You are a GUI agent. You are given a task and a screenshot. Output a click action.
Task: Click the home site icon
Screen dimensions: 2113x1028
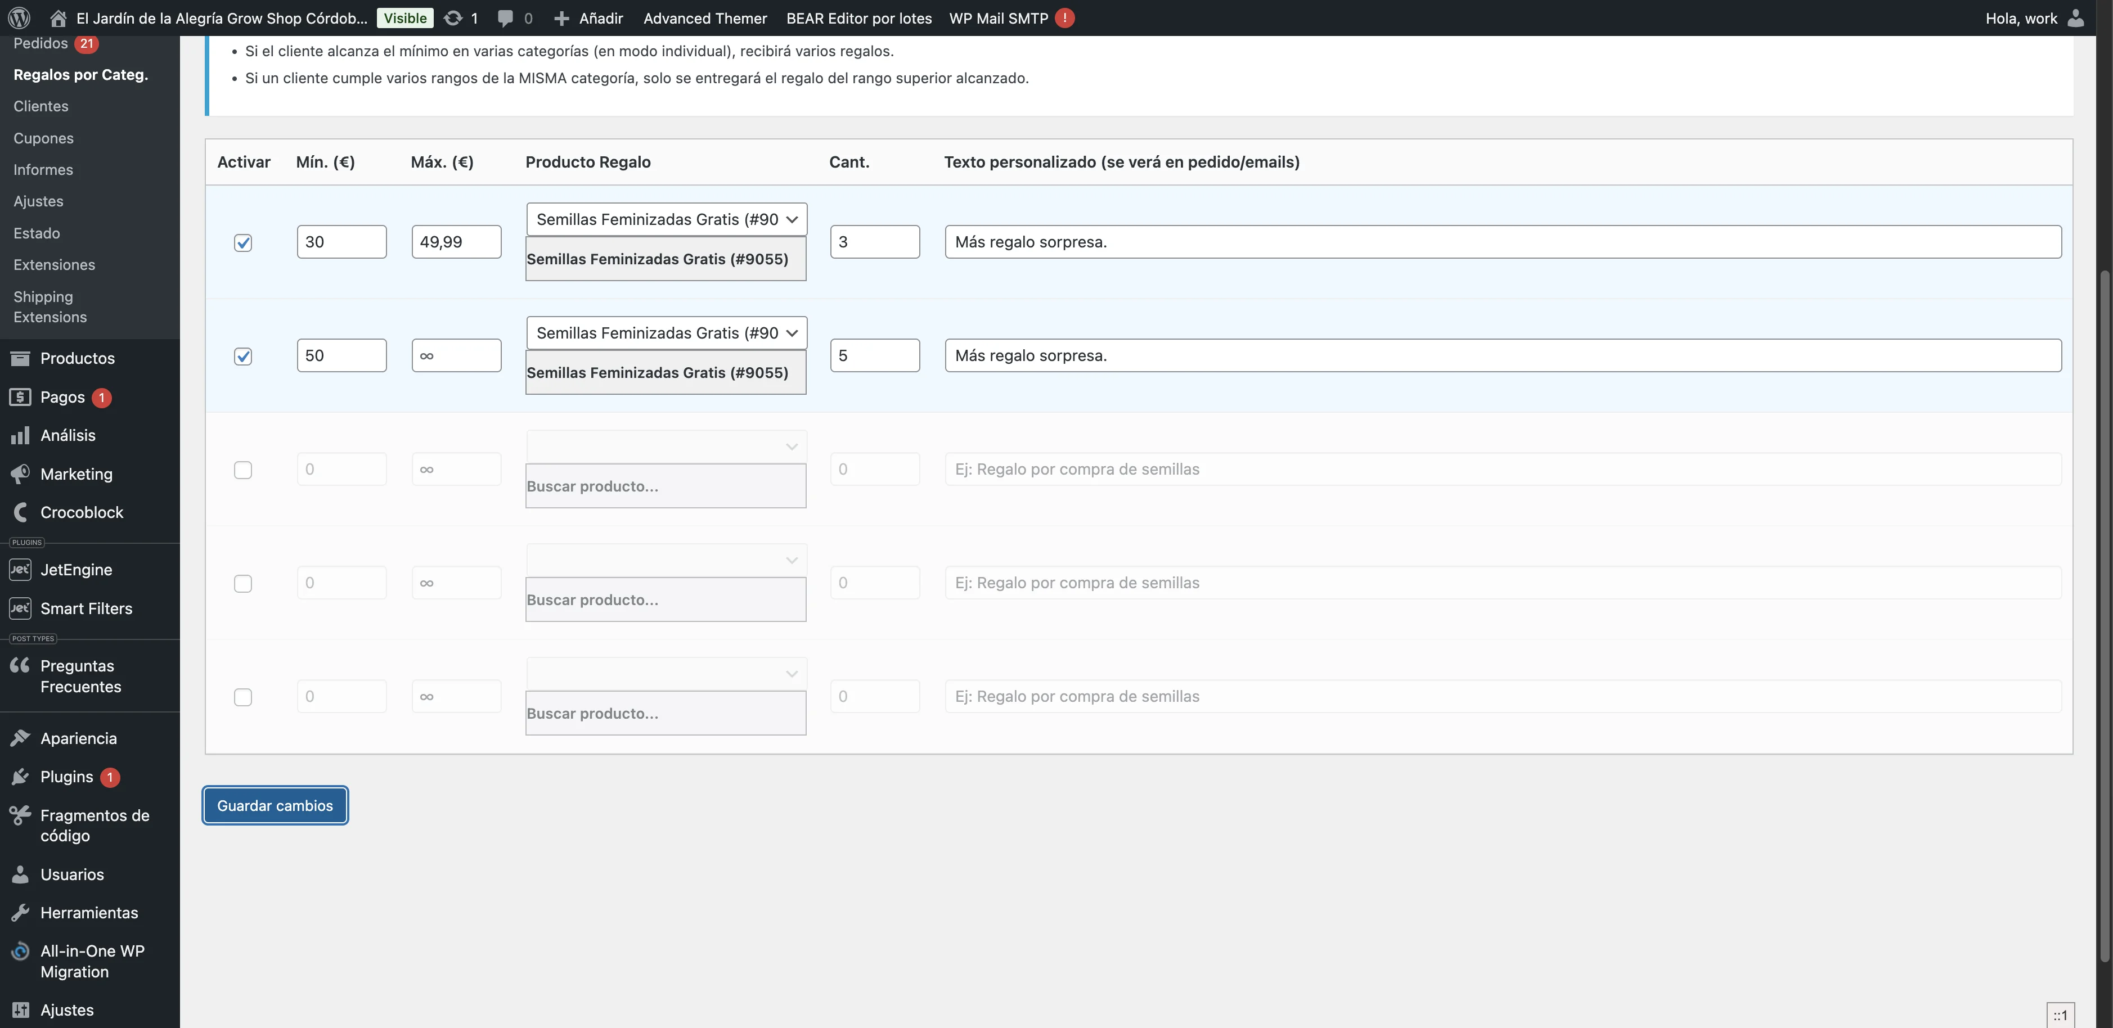point(57,17)
